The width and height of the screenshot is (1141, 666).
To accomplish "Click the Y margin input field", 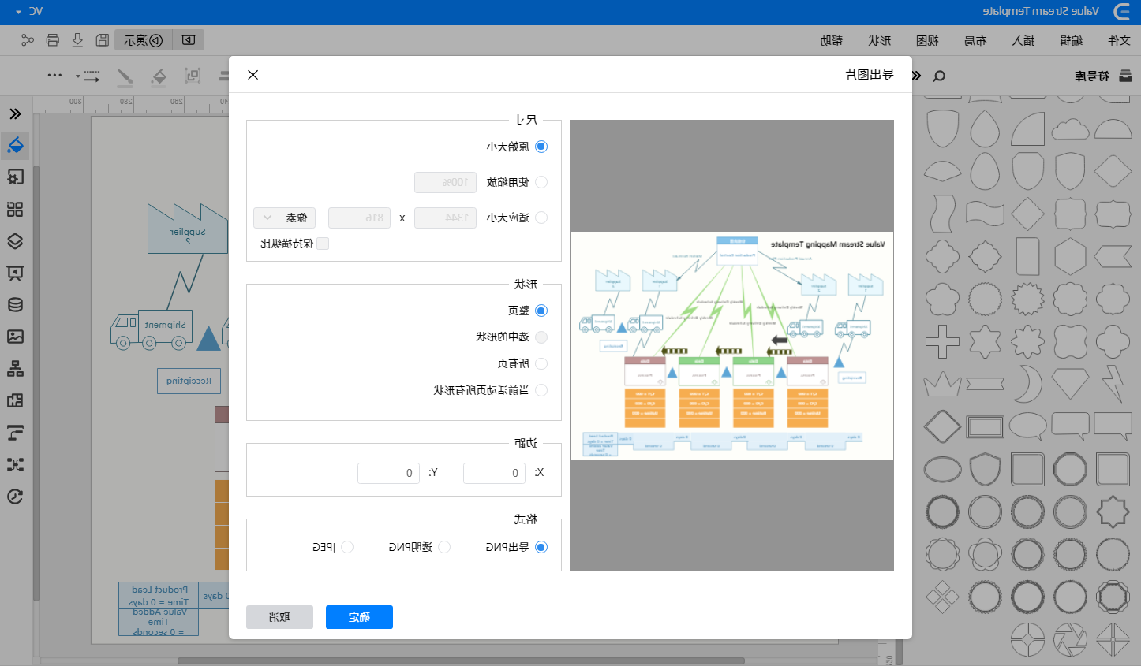I will [x=388, y=473].
